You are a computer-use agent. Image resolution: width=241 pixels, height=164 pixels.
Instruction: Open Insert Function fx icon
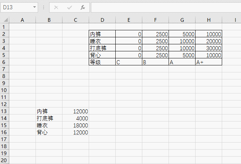click(83, 7)
